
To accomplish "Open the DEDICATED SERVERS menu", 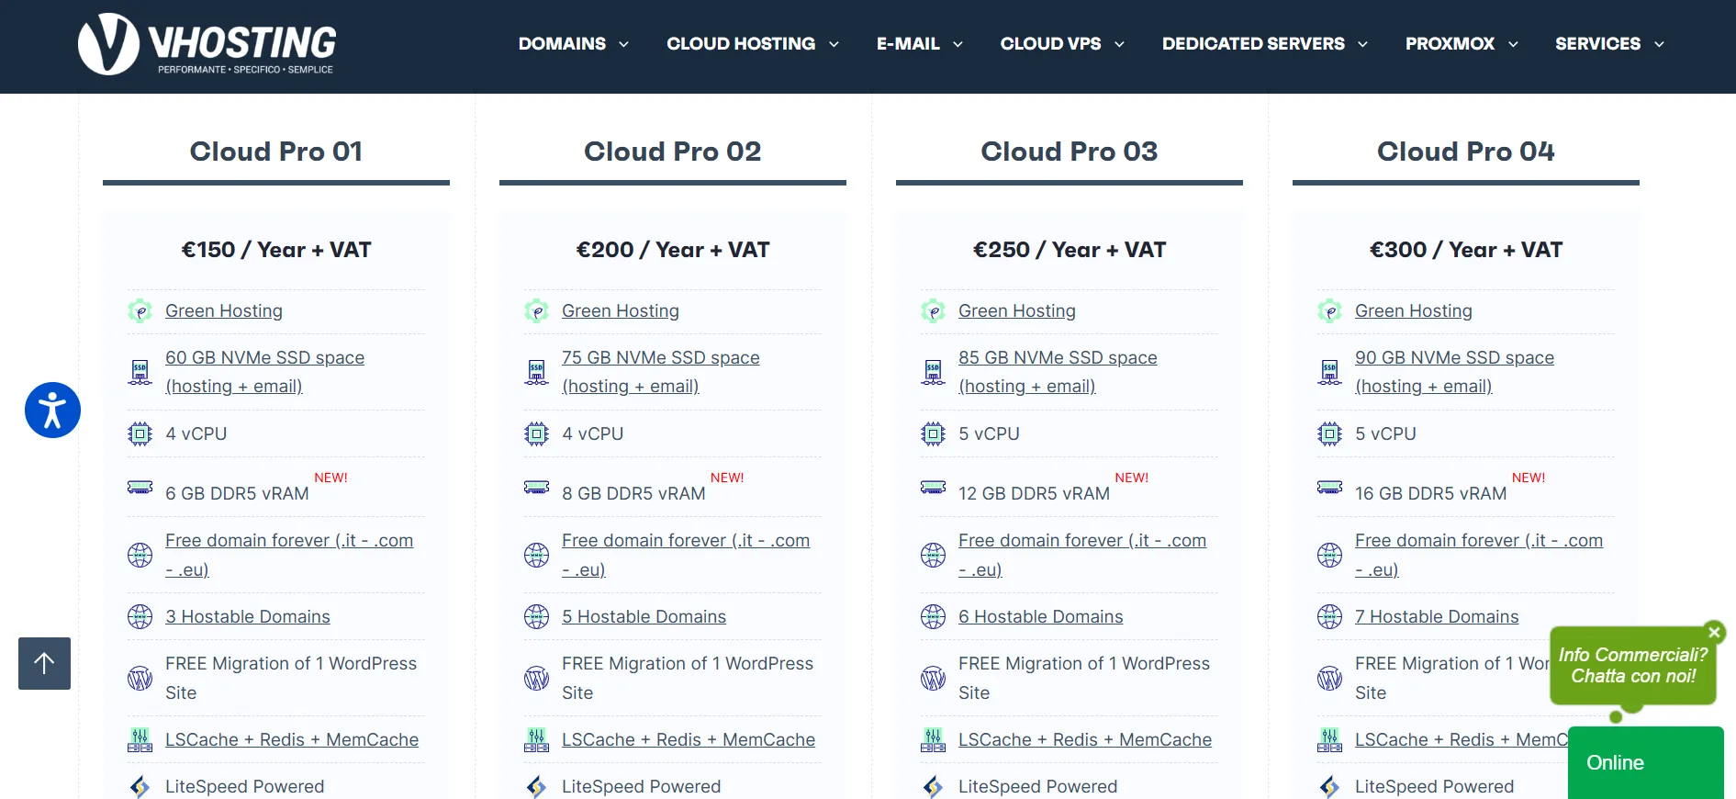I will [x=1253, y=44].
